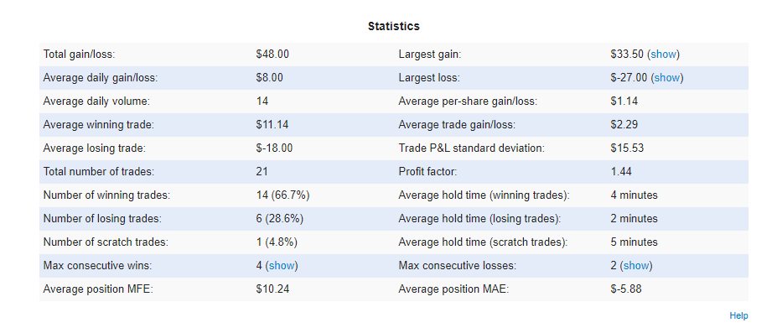The height and width of the screenshot is (333, 777).
Task: Click the Average per-share gain/loss value $1.14
Action: coord(624,101)
